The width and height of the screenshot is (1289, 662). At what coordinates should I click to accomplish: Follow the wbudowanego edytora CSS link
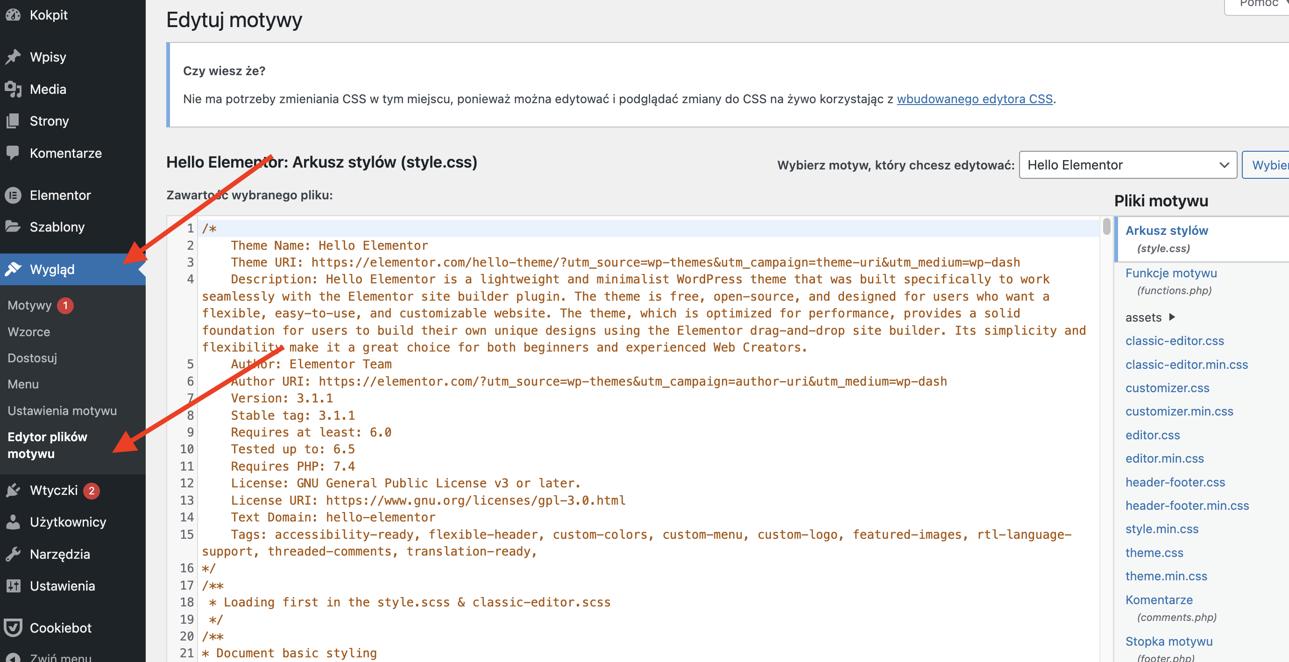click(974, 99)
